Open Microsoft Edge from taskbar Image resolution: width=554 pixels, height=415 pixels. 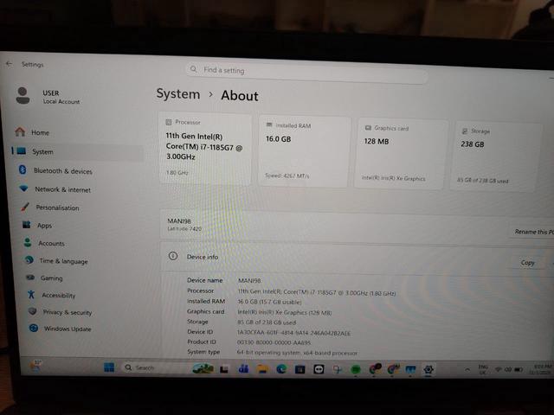click(281, 369)
